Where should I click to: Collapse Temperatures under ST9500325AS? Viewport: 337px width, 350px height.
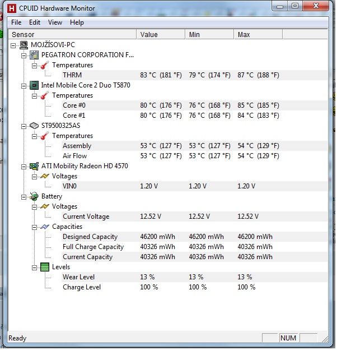(x=34, y=136)
